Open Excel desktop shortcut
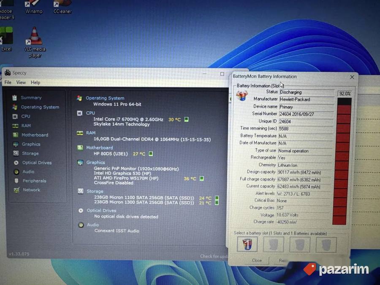This screenshot has width=380, height=285. pos(6,39)
